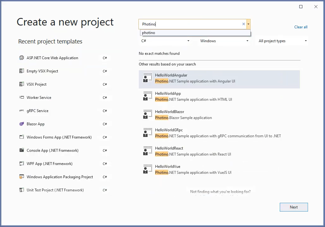325x227 pixels.
Task: Click the C# tag beside Worker Service
Action: click(105, 98)
